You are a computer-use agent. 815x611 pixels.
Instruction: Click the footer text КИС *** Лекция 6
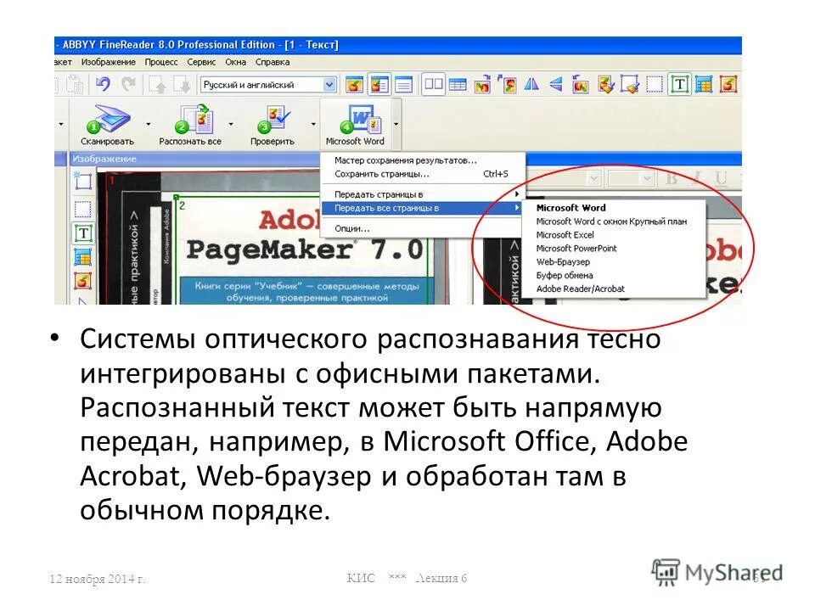point(407,578)
